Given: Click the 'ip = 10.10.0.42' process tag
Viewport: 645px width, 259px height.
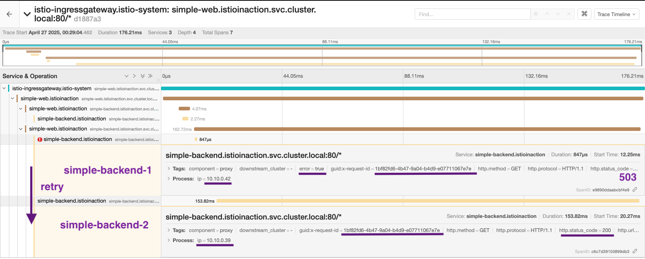Looking at the screenshot, I should 214,179.
